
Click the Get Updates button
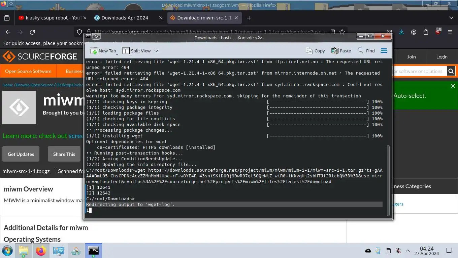tap(21, 154)
